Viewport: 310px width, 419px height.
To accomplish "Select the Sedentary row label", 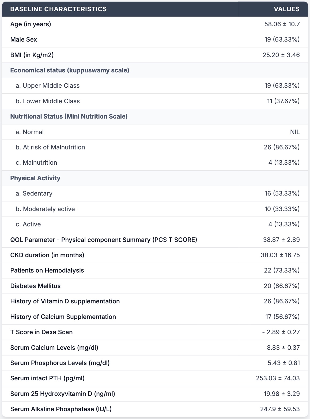I will coord(34,193).
